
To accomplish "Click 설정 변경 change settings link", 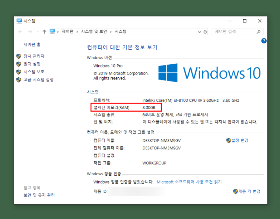I will [x=240, y=141].
